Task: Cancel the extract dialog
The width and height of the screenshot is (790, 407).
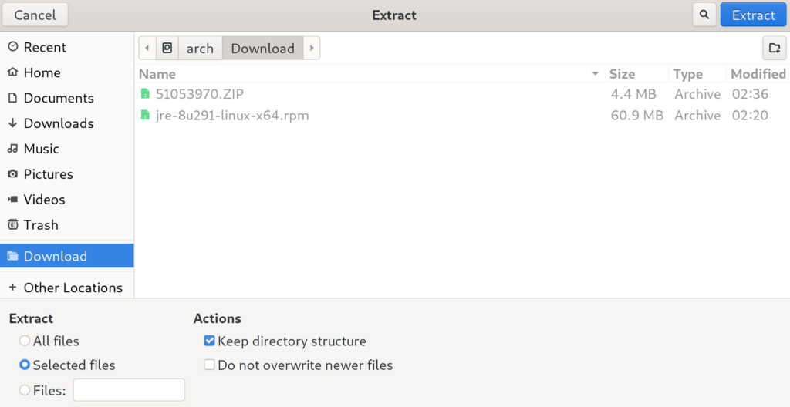Action: click(x=35, y=15)
